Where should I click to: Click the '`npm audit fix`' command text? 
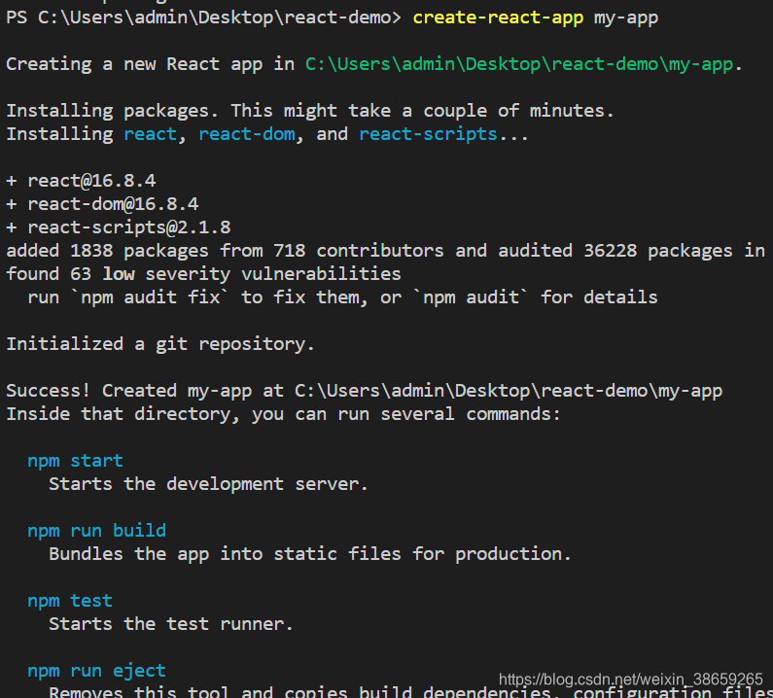point(150,297)
